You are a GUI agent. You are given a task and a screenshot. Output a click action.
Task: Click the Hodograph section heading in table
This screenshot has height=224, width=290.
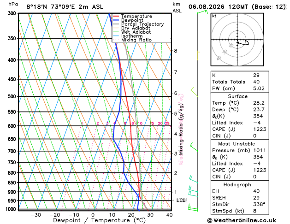237,185
